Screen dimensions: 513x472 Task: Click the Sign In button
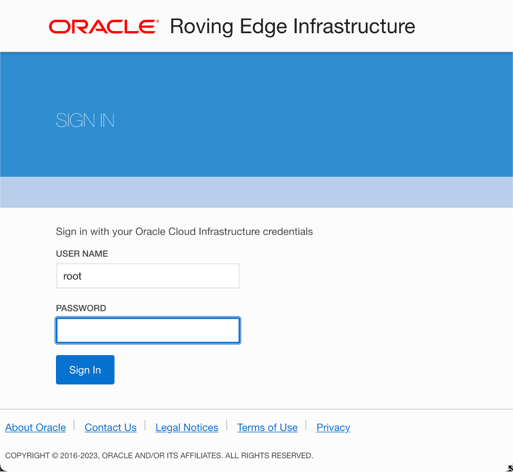[85, 370]
